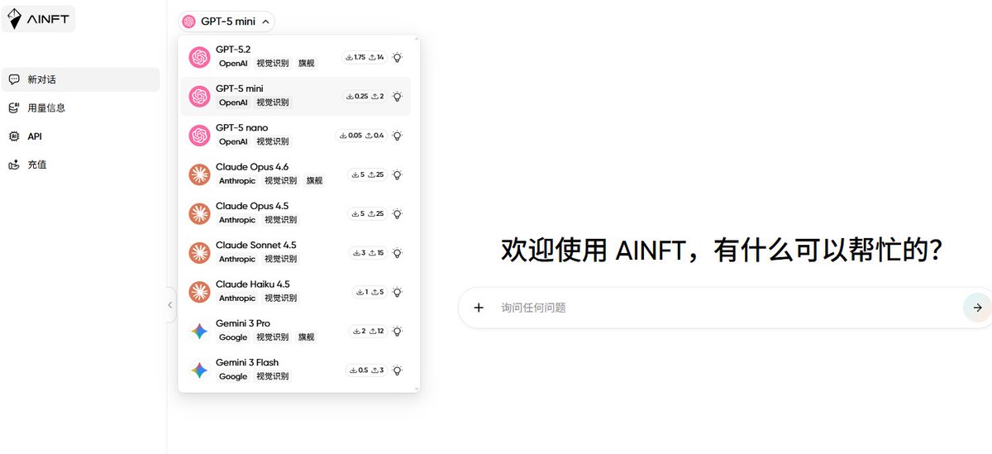The image size is (992, 454).
Task: Click the Anthropic logo of Claude Haiku 4.5
Action: pyautogui.click(x=199, y=291)
